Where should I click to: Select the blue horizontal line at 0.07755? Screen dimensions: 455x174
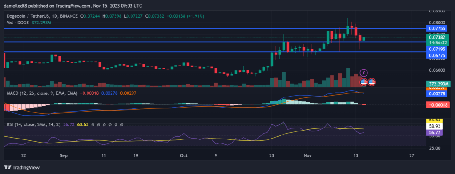(215, 28)
